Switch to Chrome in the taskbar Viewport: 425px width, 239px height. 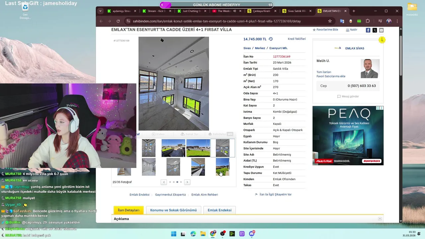(212, 234)
